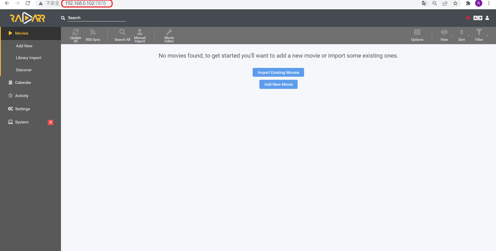Viewport: 496px width, 251px height.
Task: Focus the Search input field
Action: pos(96,18)
